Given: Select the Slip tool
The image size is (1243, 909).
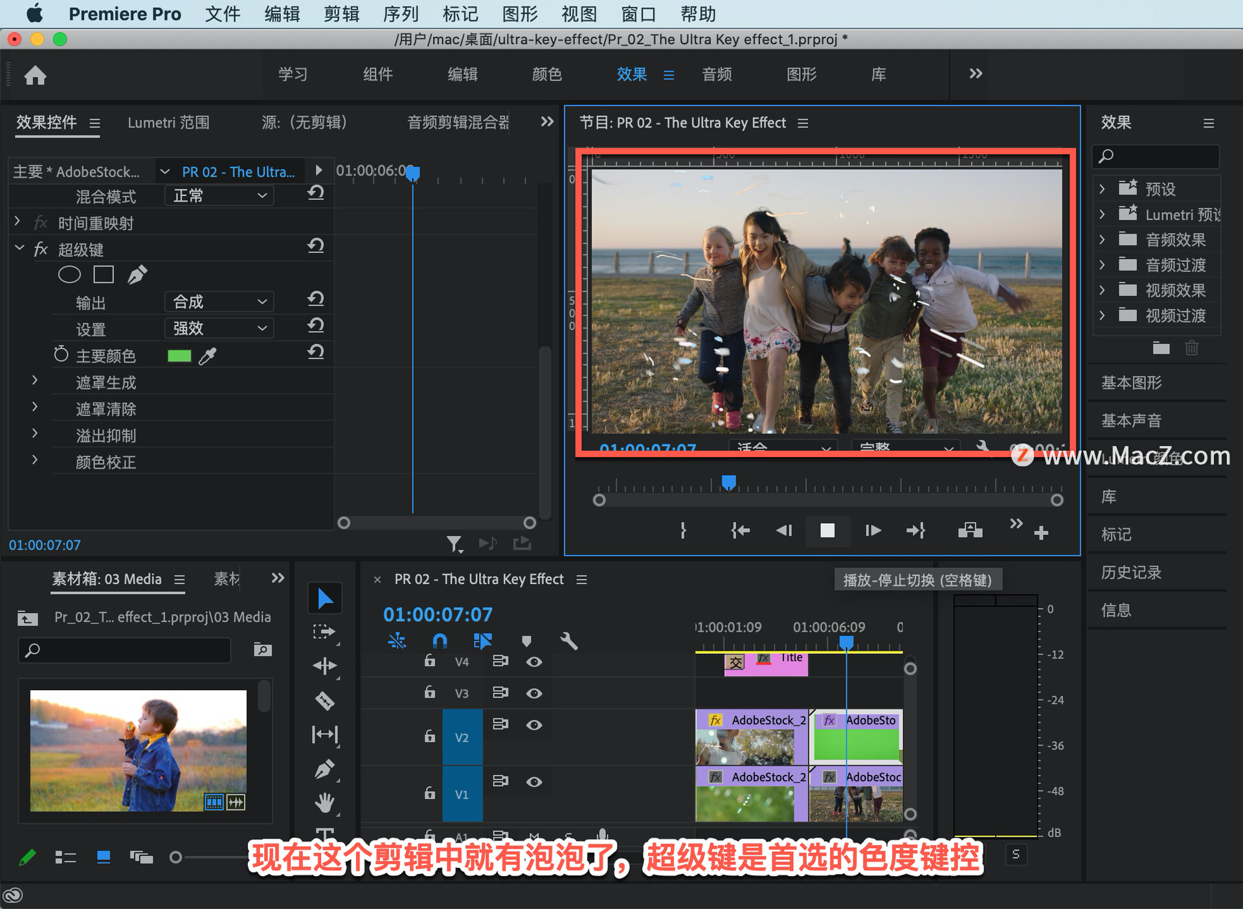Looking at the screenshot, I should [x=324, y=734].
